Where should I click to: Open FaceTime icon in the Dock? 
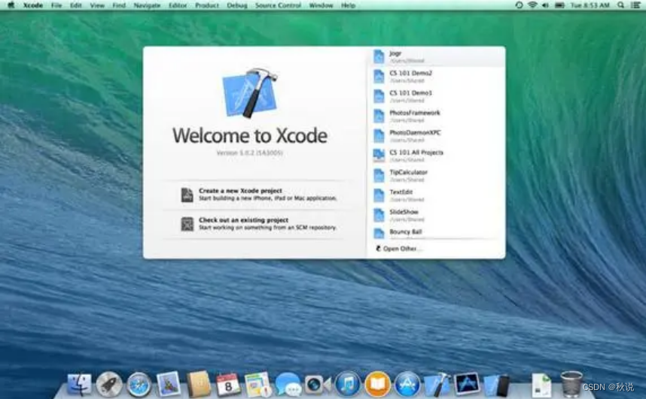click(318, 385)
